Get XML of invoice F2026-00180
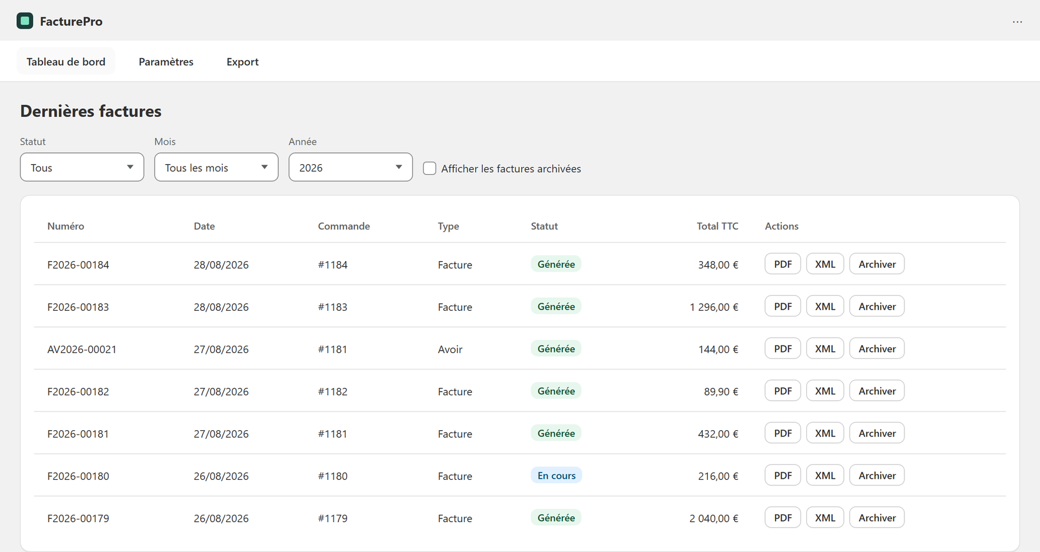 [825, 476]
